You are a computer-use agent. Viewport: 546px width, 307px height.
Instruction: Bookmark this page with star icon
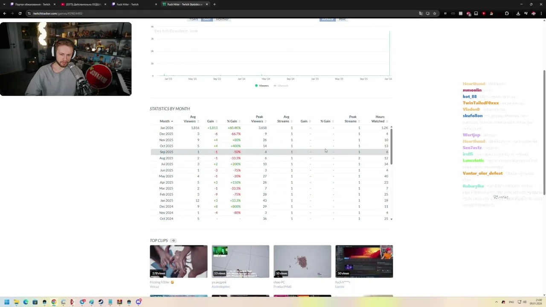pos(435,13)
